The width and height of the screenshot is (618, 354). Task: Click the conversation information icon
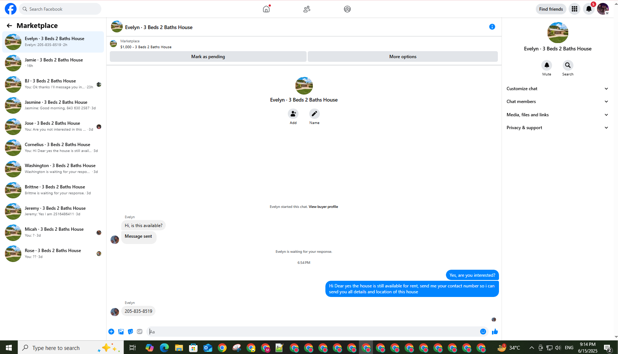click(x=492, y=27)
